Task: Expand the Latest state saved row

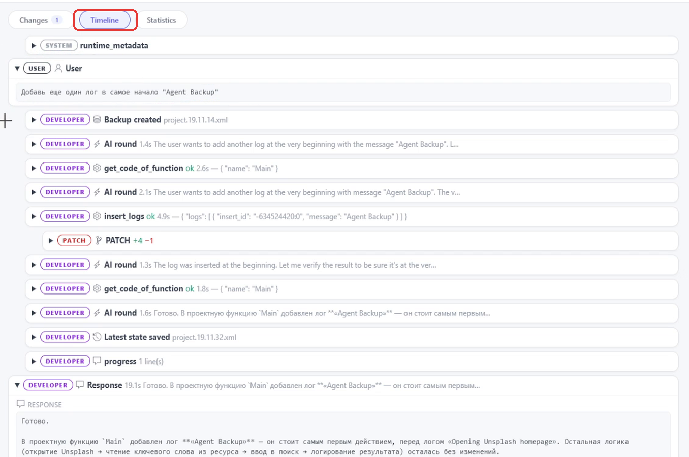Action: tap(34, 337)
